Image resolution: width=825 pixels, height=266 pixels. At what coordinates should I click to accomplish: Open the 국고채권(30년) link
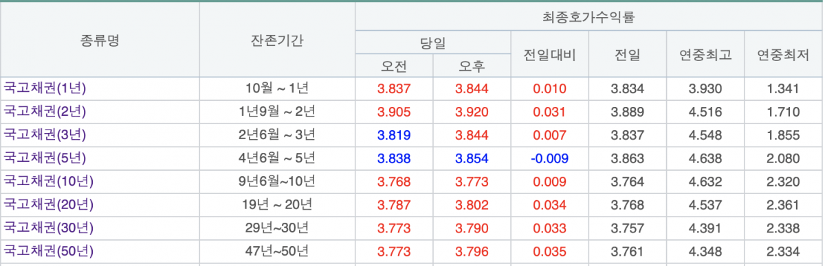48,228
